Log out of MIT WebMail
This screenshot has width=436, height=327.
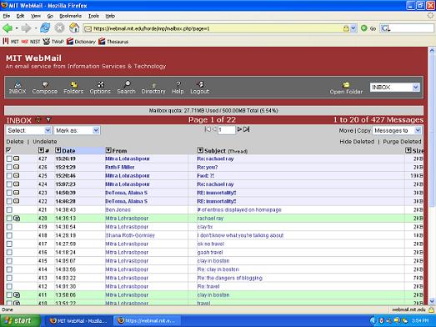[199, 87]
